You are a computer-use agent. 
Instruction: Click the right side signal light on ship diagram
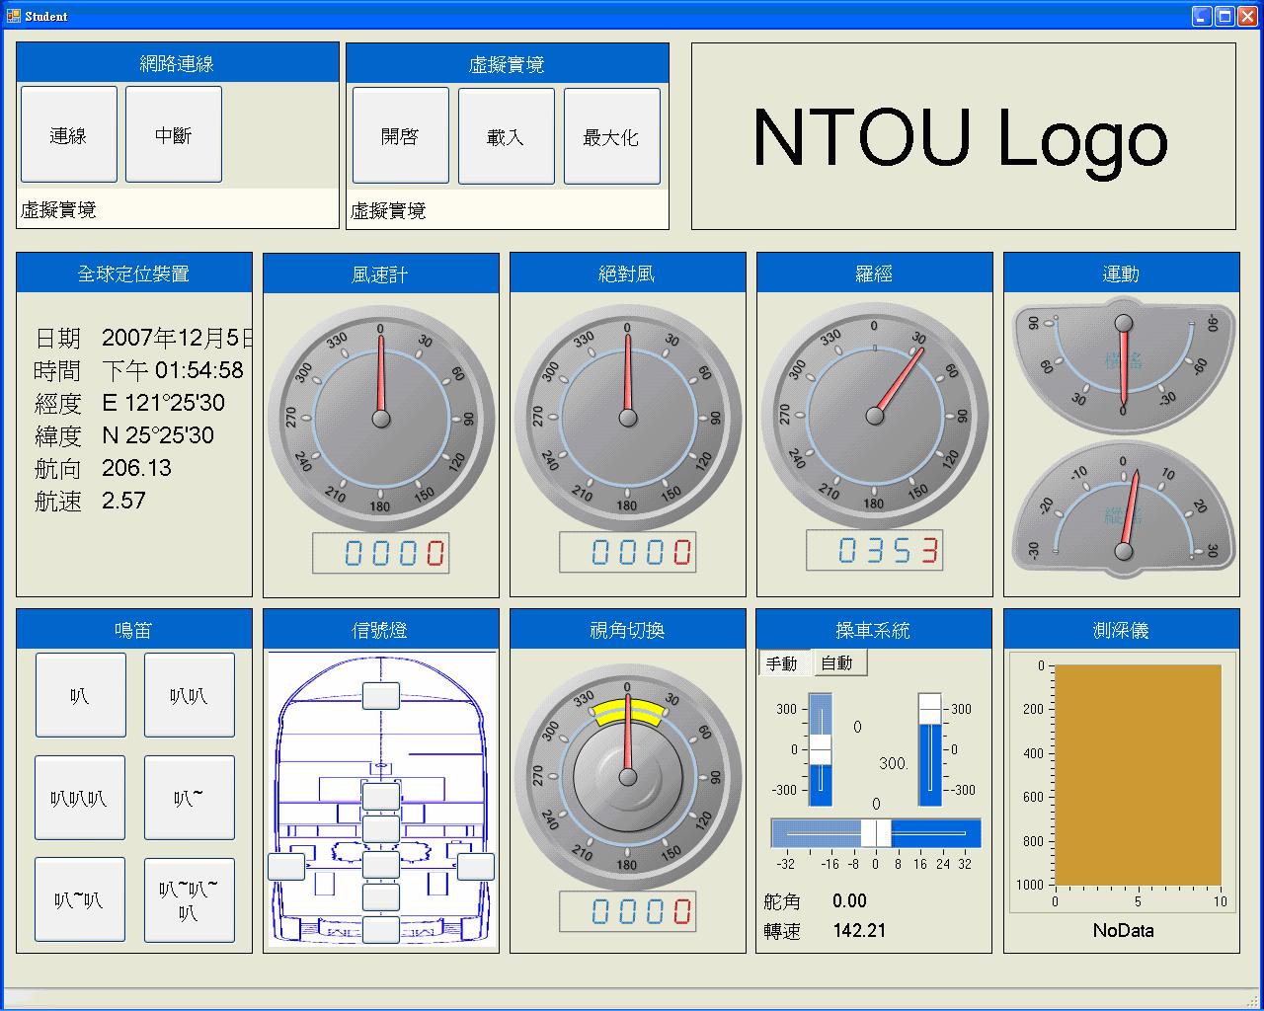tap(476, 867)
